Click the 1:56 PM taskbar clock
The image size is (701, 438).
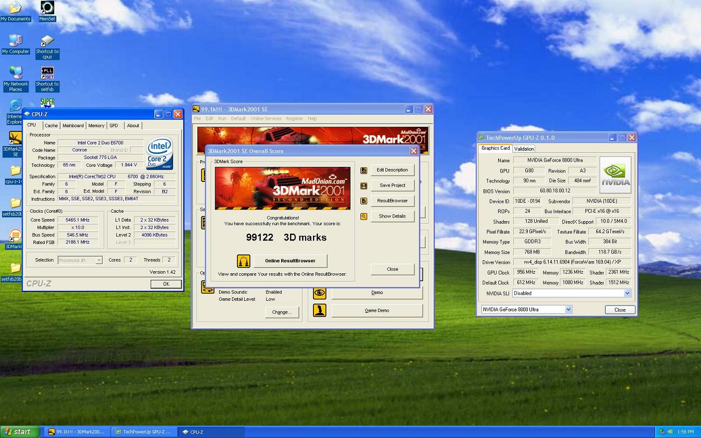(685, 432)
